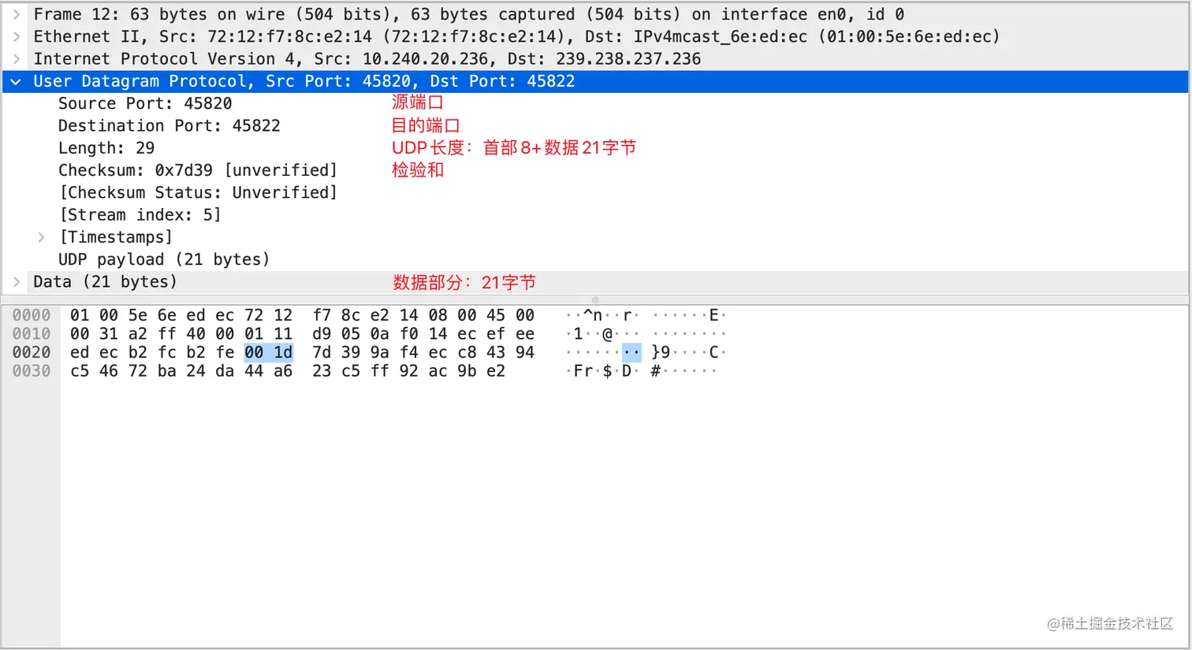Select the UDP payload (21 bytes) line
This screenshot has height=650, width=1192.
(164, 259)
